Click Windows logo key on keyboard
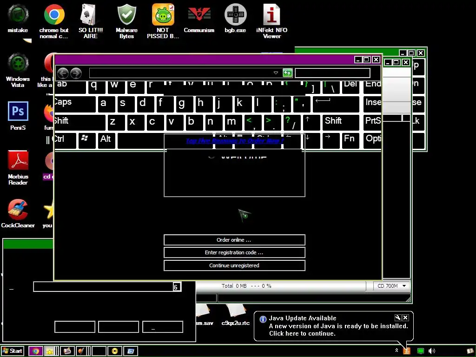This screenshot has height=357, width=476. click(x=87, y=140)
